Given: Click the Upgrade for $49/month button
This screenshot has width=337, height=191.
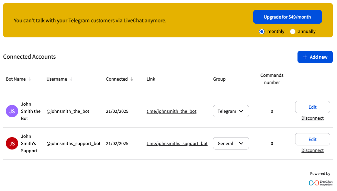Looking at the screenshot, I should [x=287, y=17].
